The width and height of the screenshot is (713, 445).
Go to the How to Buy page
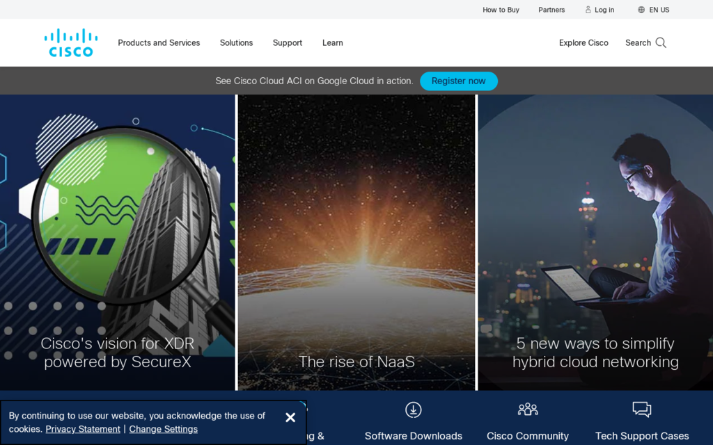(x=501, y=10)
